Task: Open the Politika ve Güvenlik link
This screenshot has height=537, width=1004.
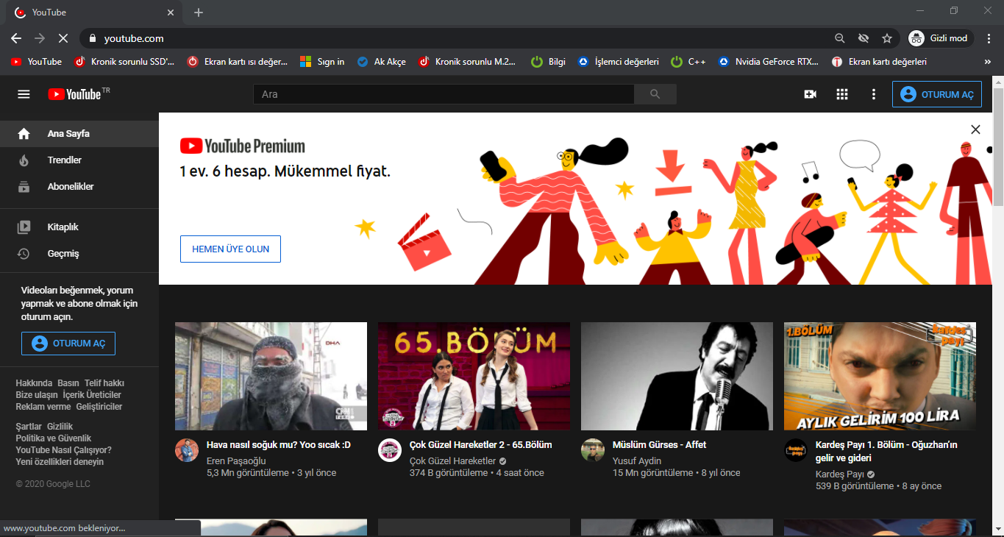Action: (x=54, y=438)
